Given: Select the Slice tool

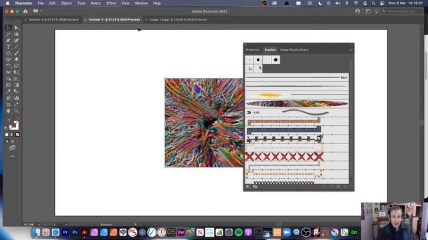Looking at the screenshot, I should 16,105.
